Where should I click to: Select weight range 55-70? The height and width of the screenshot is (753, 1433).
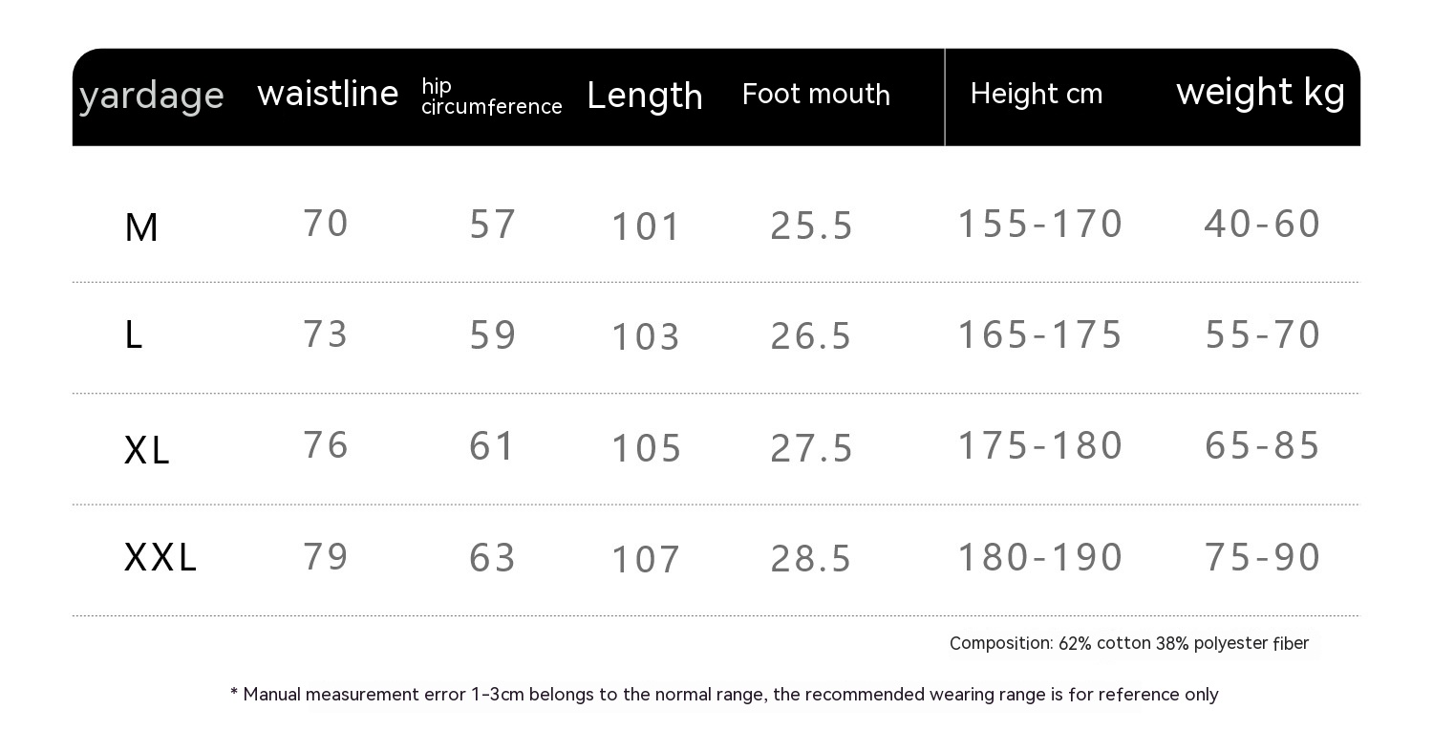pyautogui.click(x=1263, y=335)
